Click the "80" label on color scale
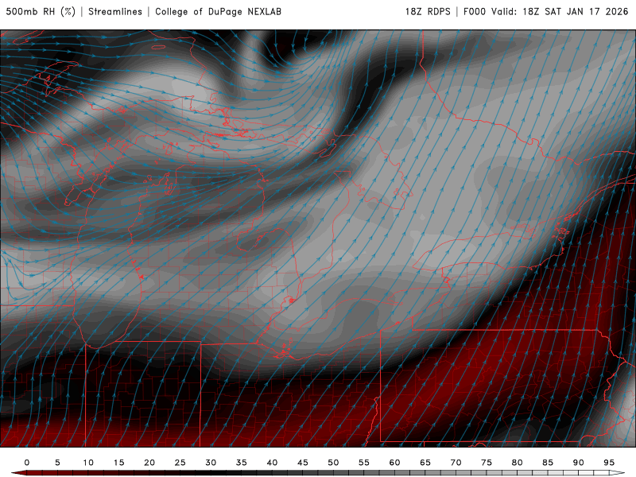The image size is (636, 477). [518, 463]
